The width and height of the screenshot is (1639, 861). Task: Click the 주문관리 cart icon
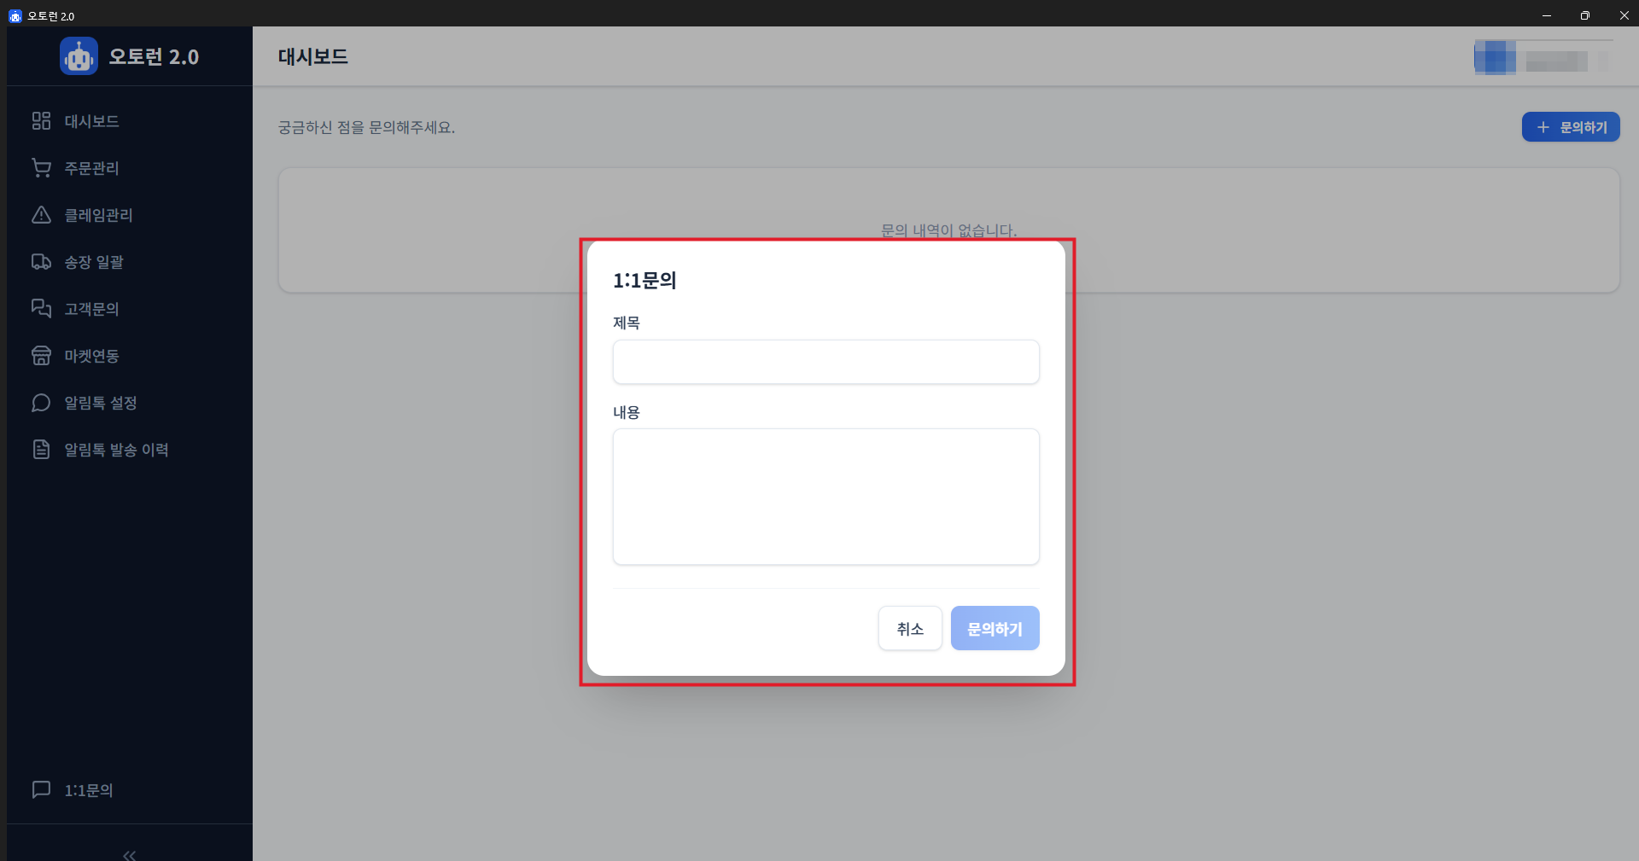pos(41,168)
